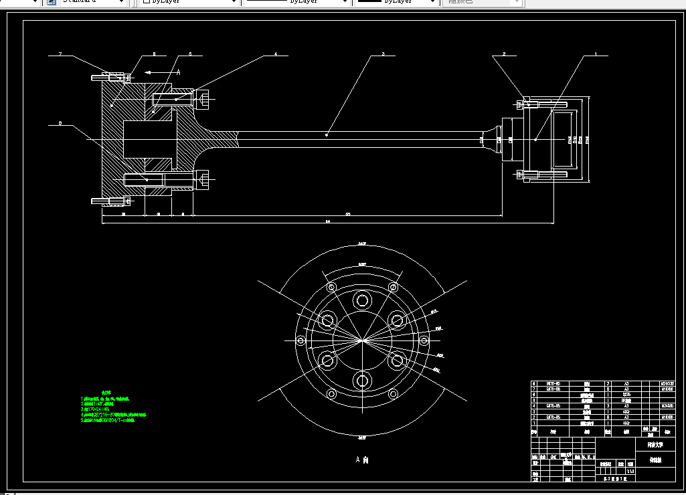Select callout number 1 at top right
Screen dimensions: 686x495
(x=596, y=54)
